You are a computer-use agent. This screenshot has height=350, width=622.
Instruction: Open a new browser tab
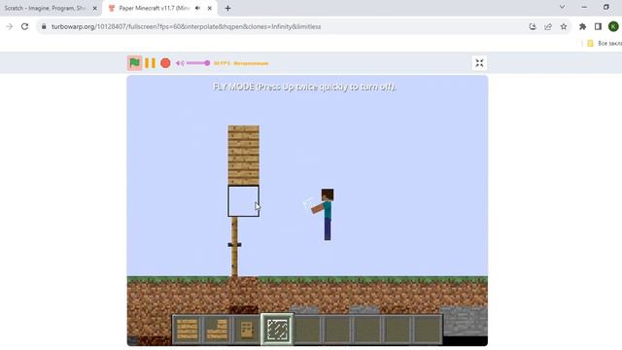227,8
